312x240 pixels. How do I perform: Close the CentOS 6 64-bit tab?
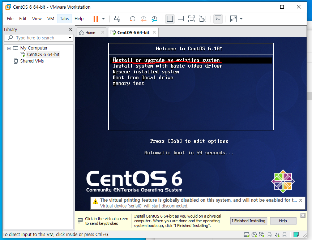154,32
